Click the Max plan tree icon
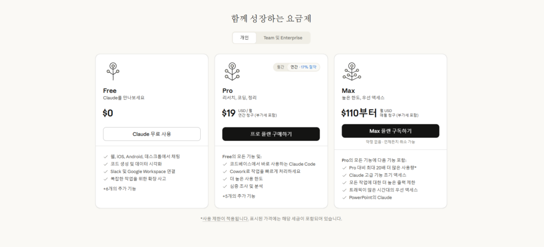The width and height of the screenshot is (544, 247). (351, 71)
